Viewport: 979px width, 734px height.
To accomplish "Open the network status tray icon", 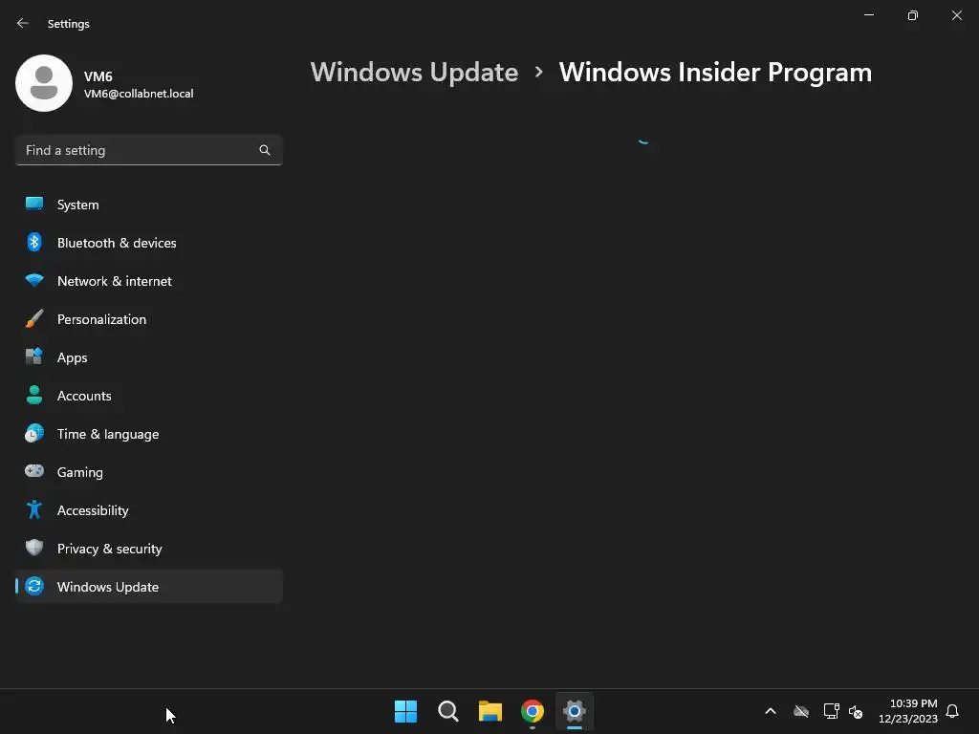I will pos(831,711).
